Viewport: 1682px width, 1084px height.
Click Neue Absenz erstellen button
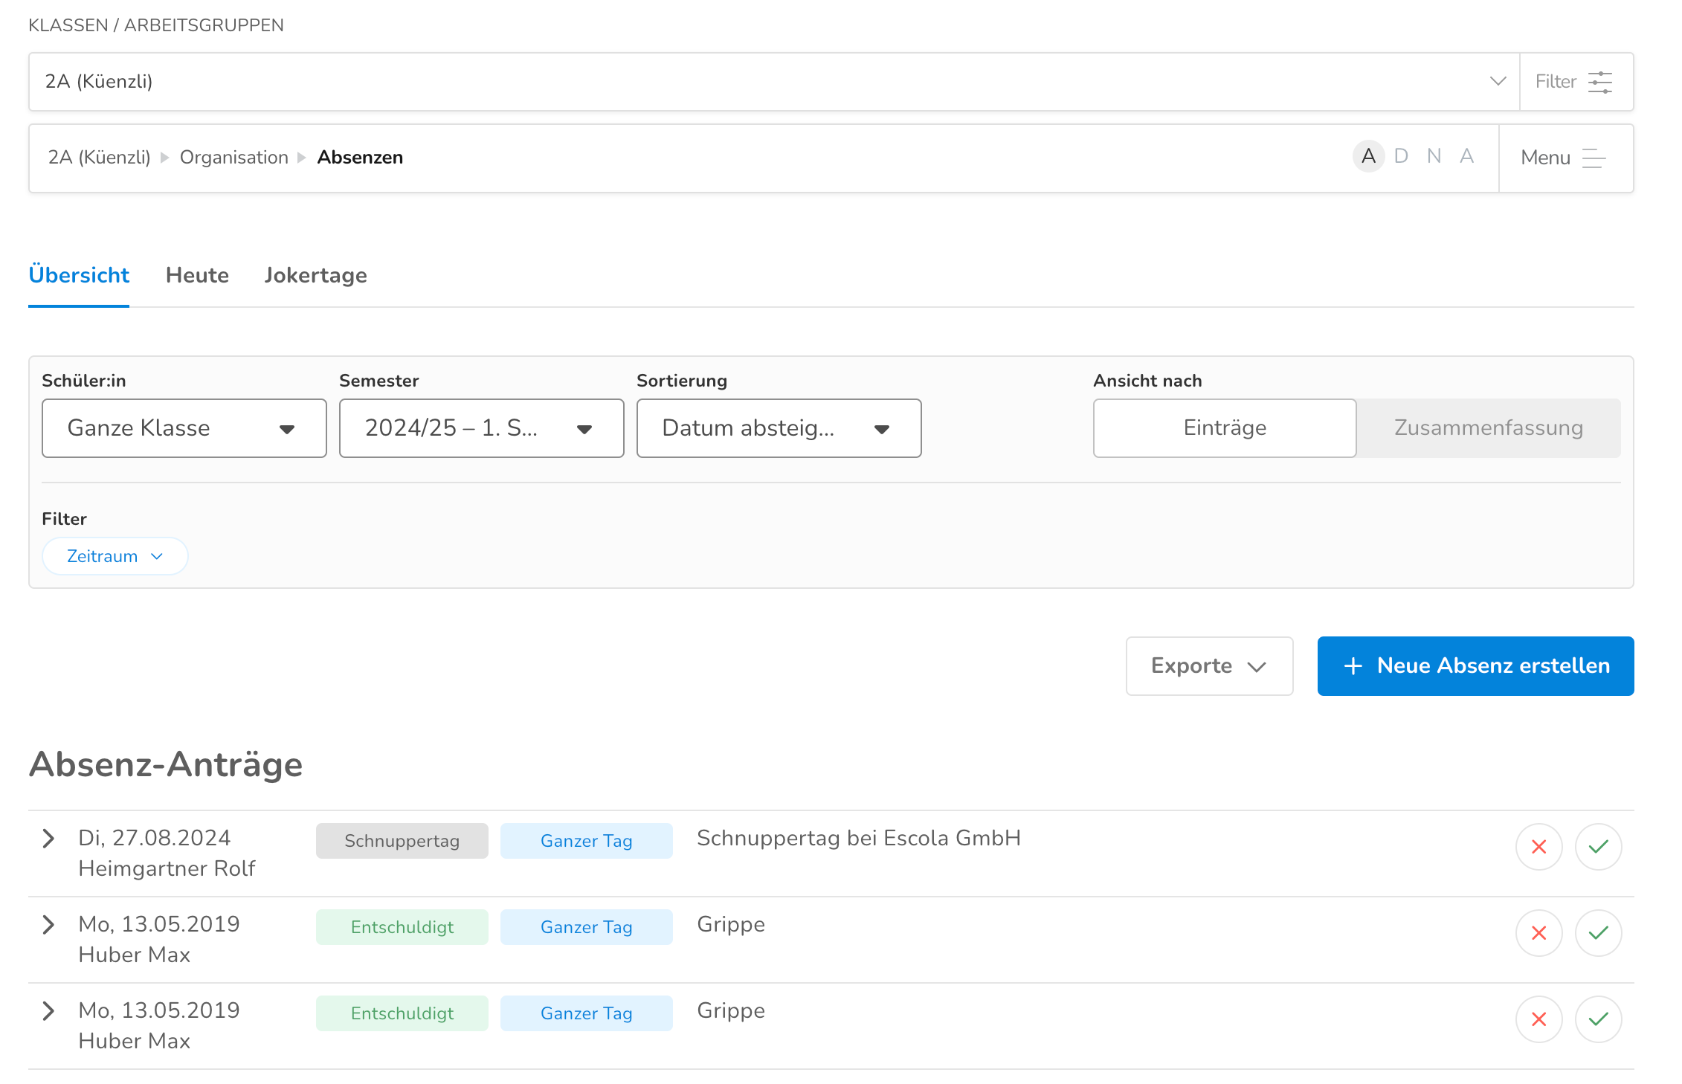click(x=1475, y=666)
